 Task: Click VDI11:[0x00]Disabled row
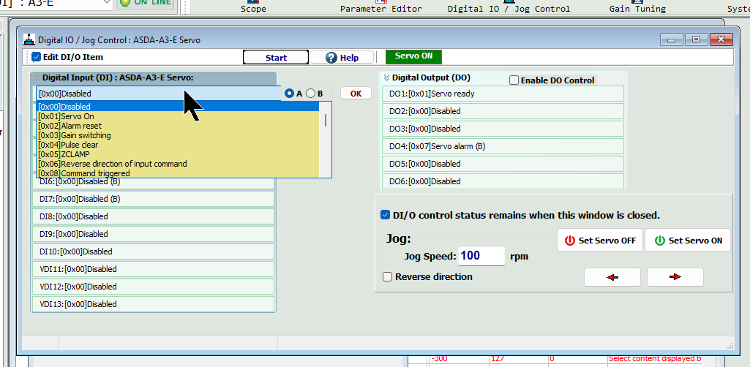tap(153, 269)
